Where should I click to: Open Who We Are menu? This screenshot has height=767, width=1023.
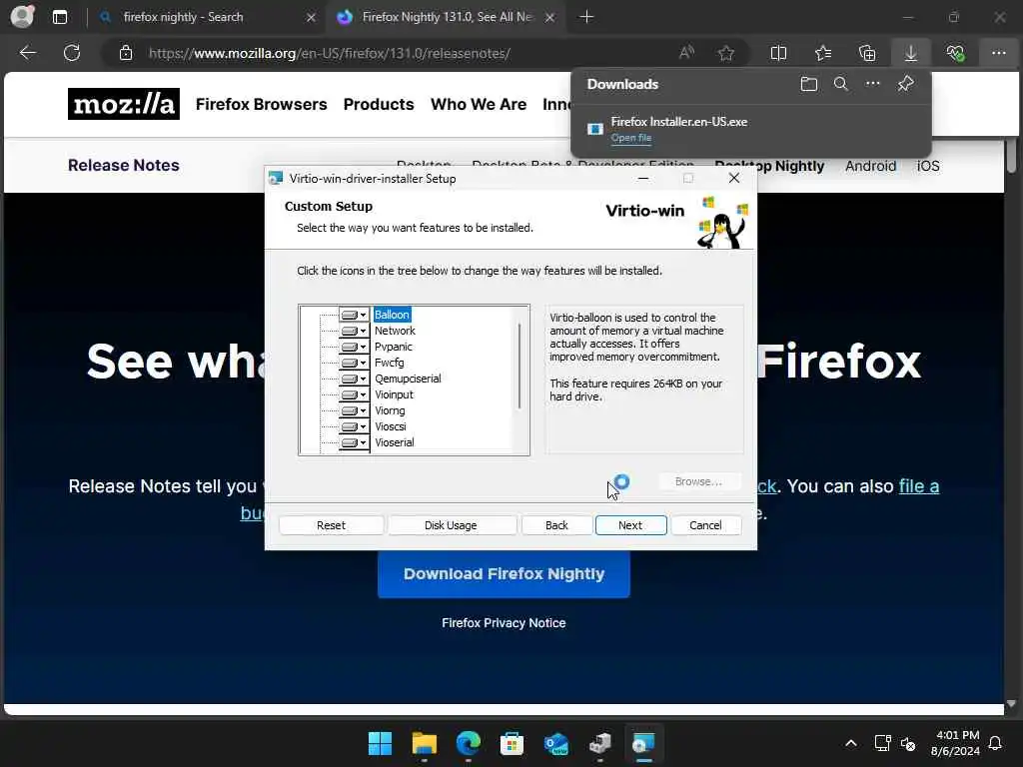(x=479, y=104)
